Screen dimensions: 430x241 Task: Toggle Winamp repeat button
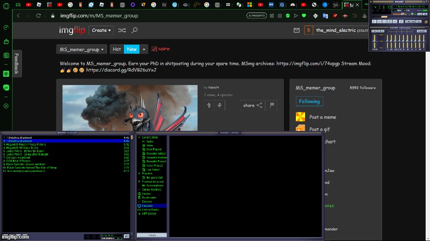(x=418, y=22)
